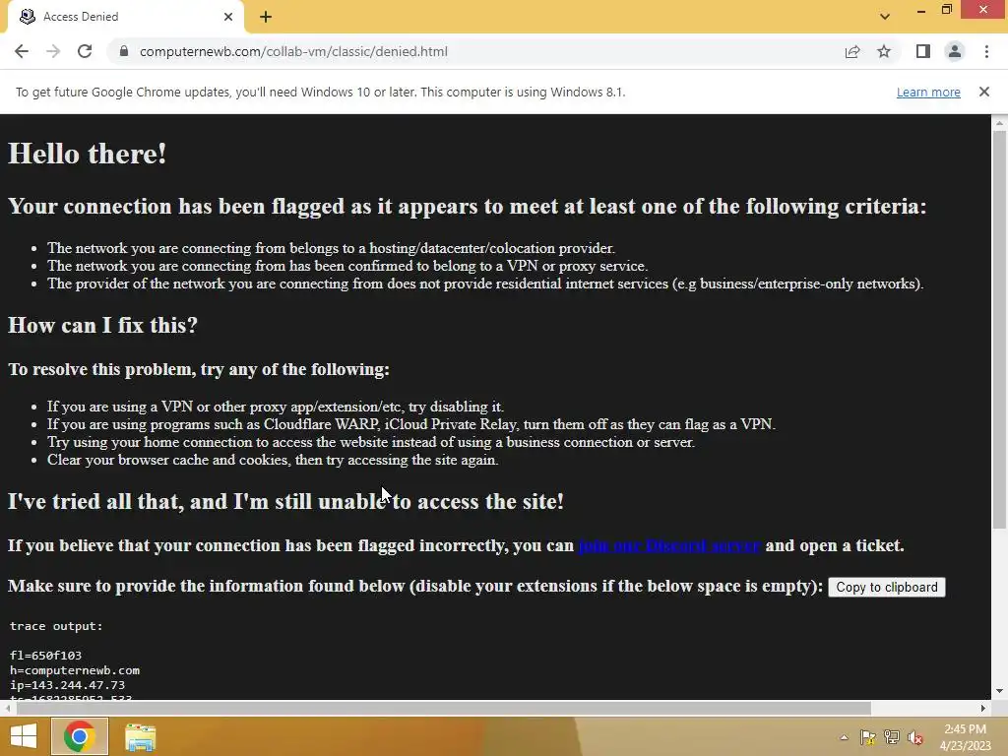Bookmark this page with star icon
The height and width of the screenshot is (756, 1008).
pyautogui.click(x=884, y=51)
